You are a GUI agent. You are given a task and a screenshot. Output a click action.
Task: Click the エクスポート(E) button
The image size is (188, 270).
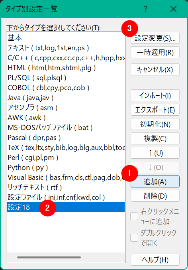click(155, 110)
